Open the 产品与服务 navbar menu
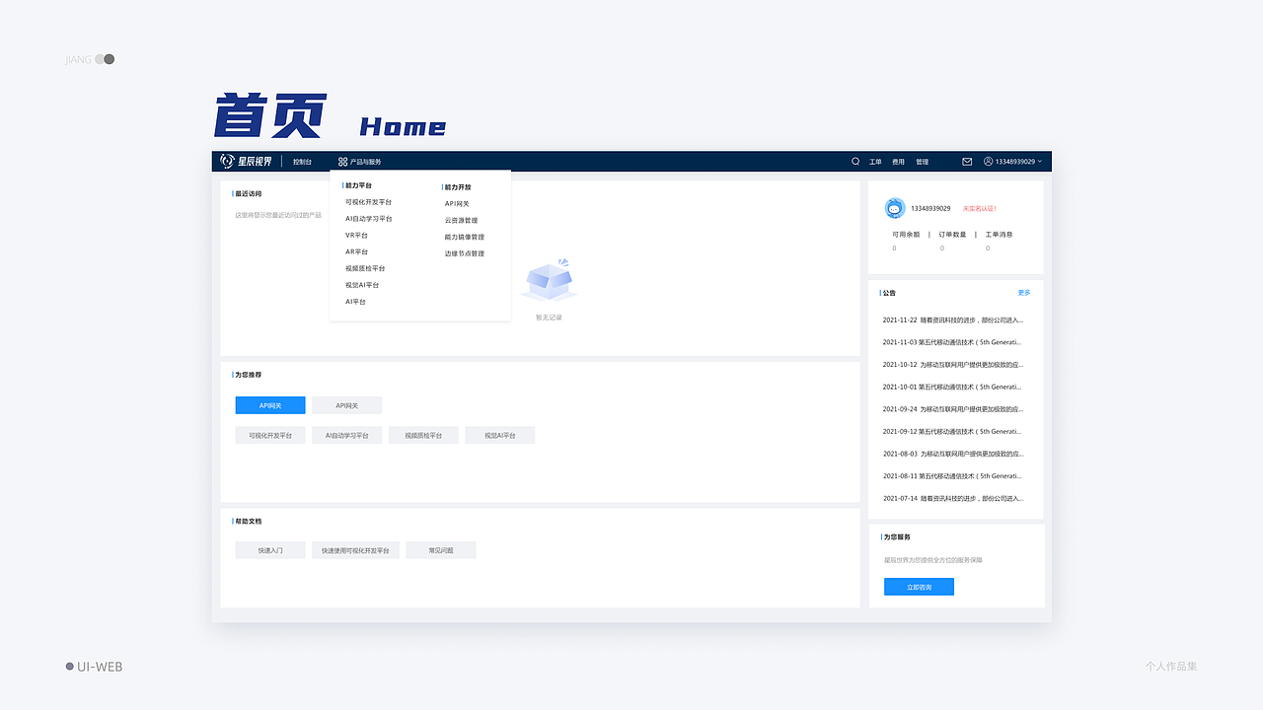The width and height of the screenshot is (1263, 710). pyautogui.click(x=365, y=161)
